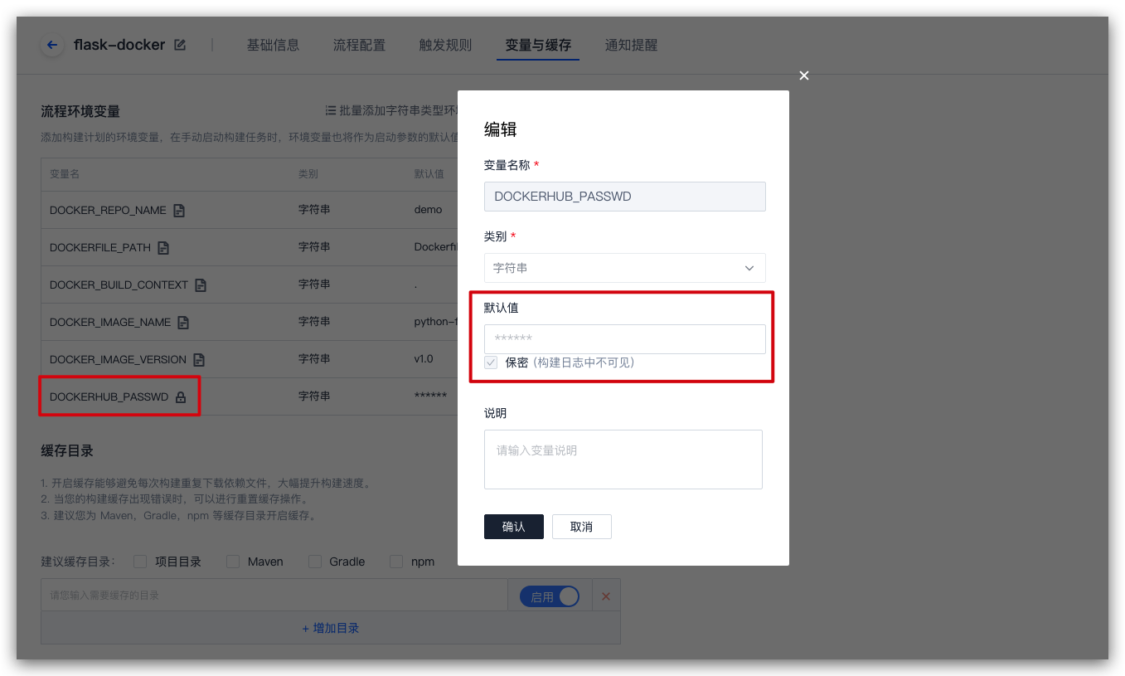1125x676 pixels.
Task: Open the 基础信息 tab
Action: tap(273, 45)
